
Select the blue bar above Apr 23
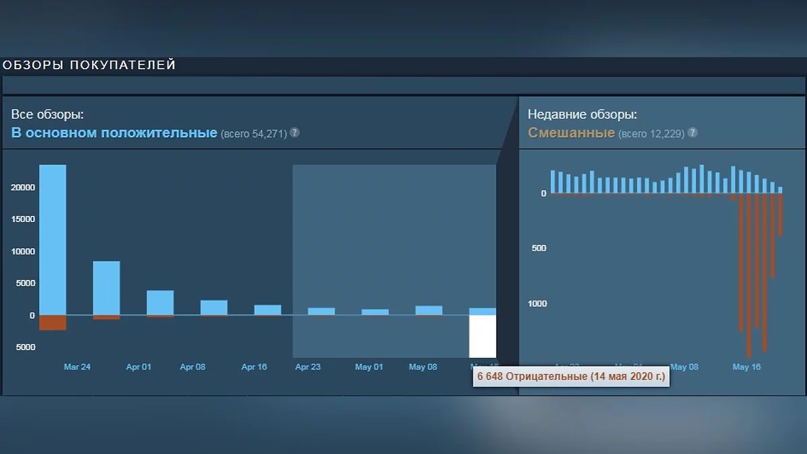click(321, 311)
